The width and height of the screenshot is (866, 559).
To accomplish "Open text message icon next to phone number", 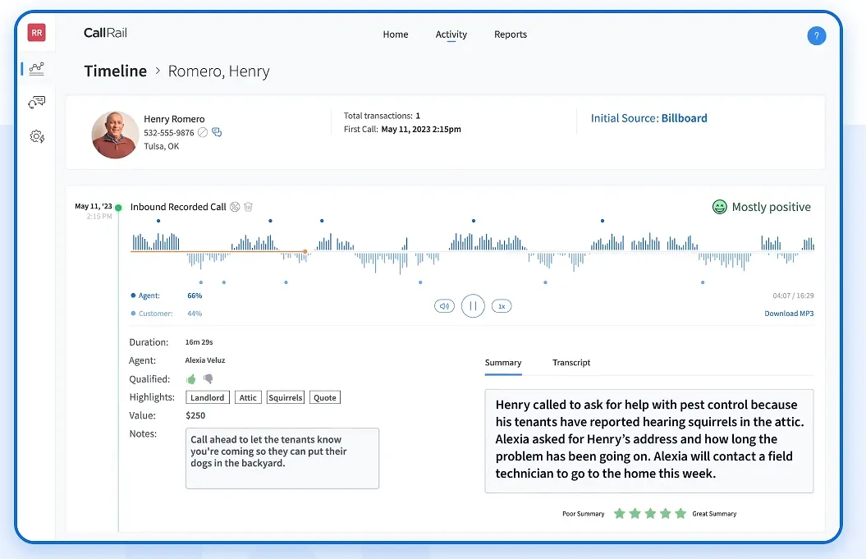I will click(x=217, y=132).
